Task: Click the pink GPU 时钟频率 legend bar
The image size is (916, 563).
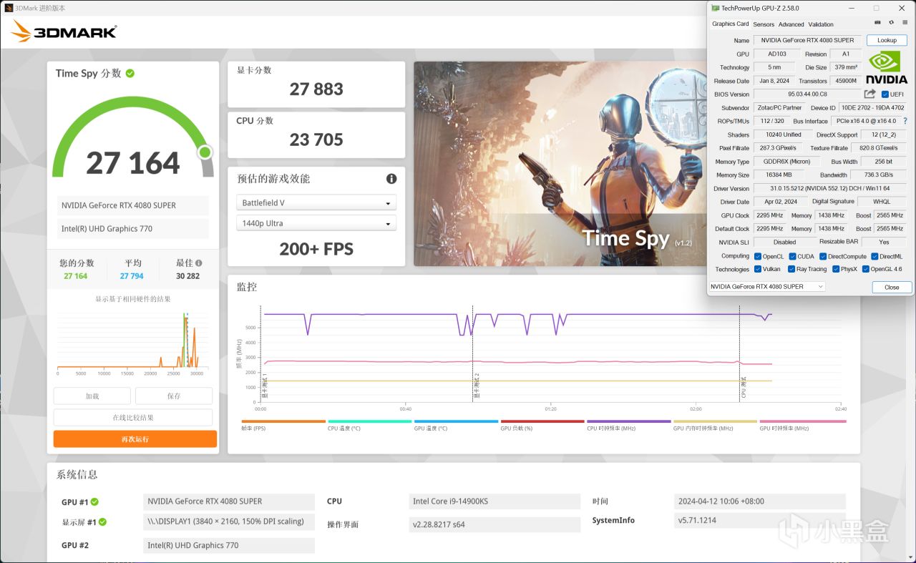Action: tap(801, 421)
